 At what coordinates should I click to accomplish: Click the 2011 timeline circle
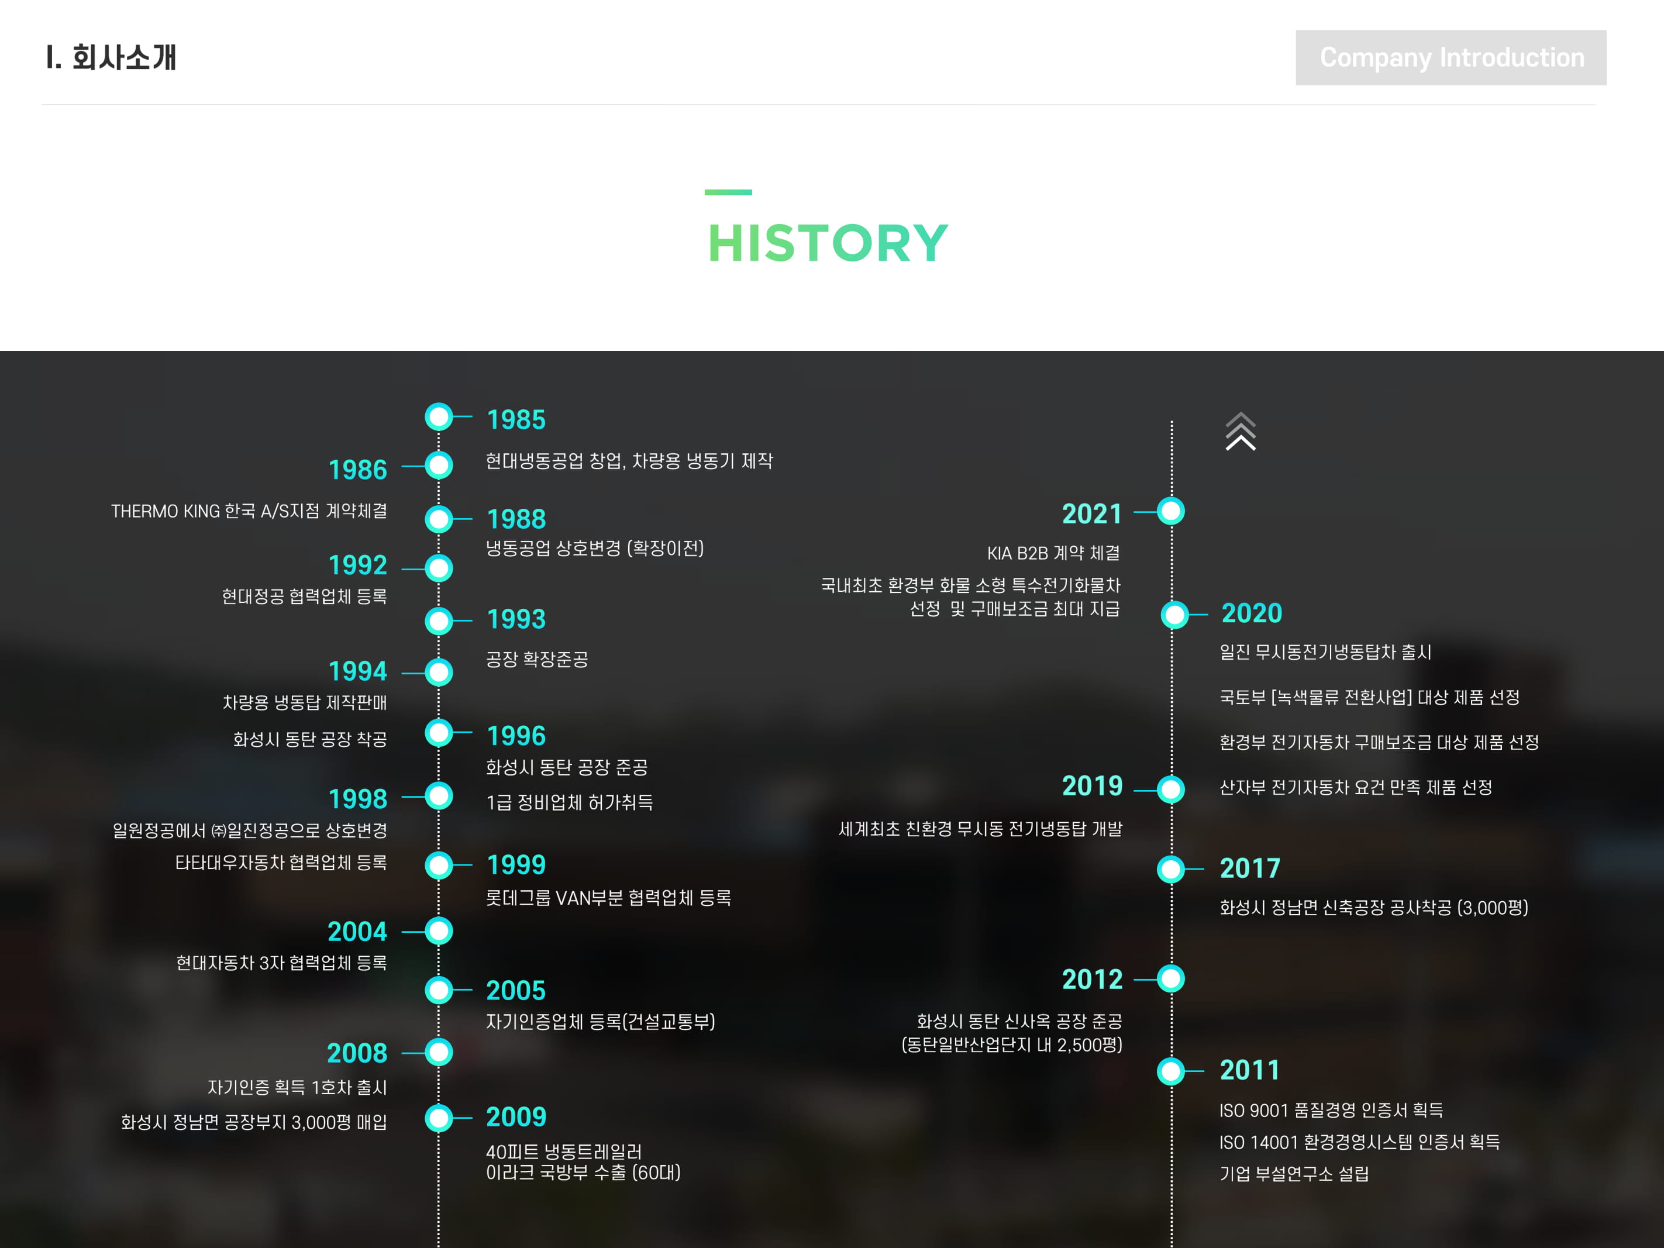1170,1071
